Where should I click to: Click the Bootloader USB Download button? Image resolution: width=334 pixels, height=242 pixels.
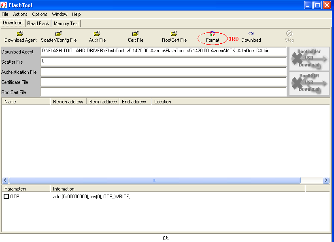pyautogui.click(x=308, y=59)
